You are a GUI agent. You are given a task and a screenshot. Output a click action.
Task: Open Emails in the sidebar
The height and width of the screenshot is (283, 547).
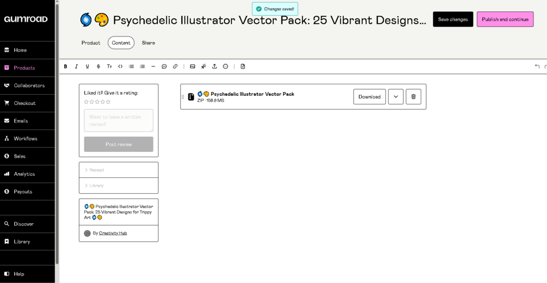(27, 121)
